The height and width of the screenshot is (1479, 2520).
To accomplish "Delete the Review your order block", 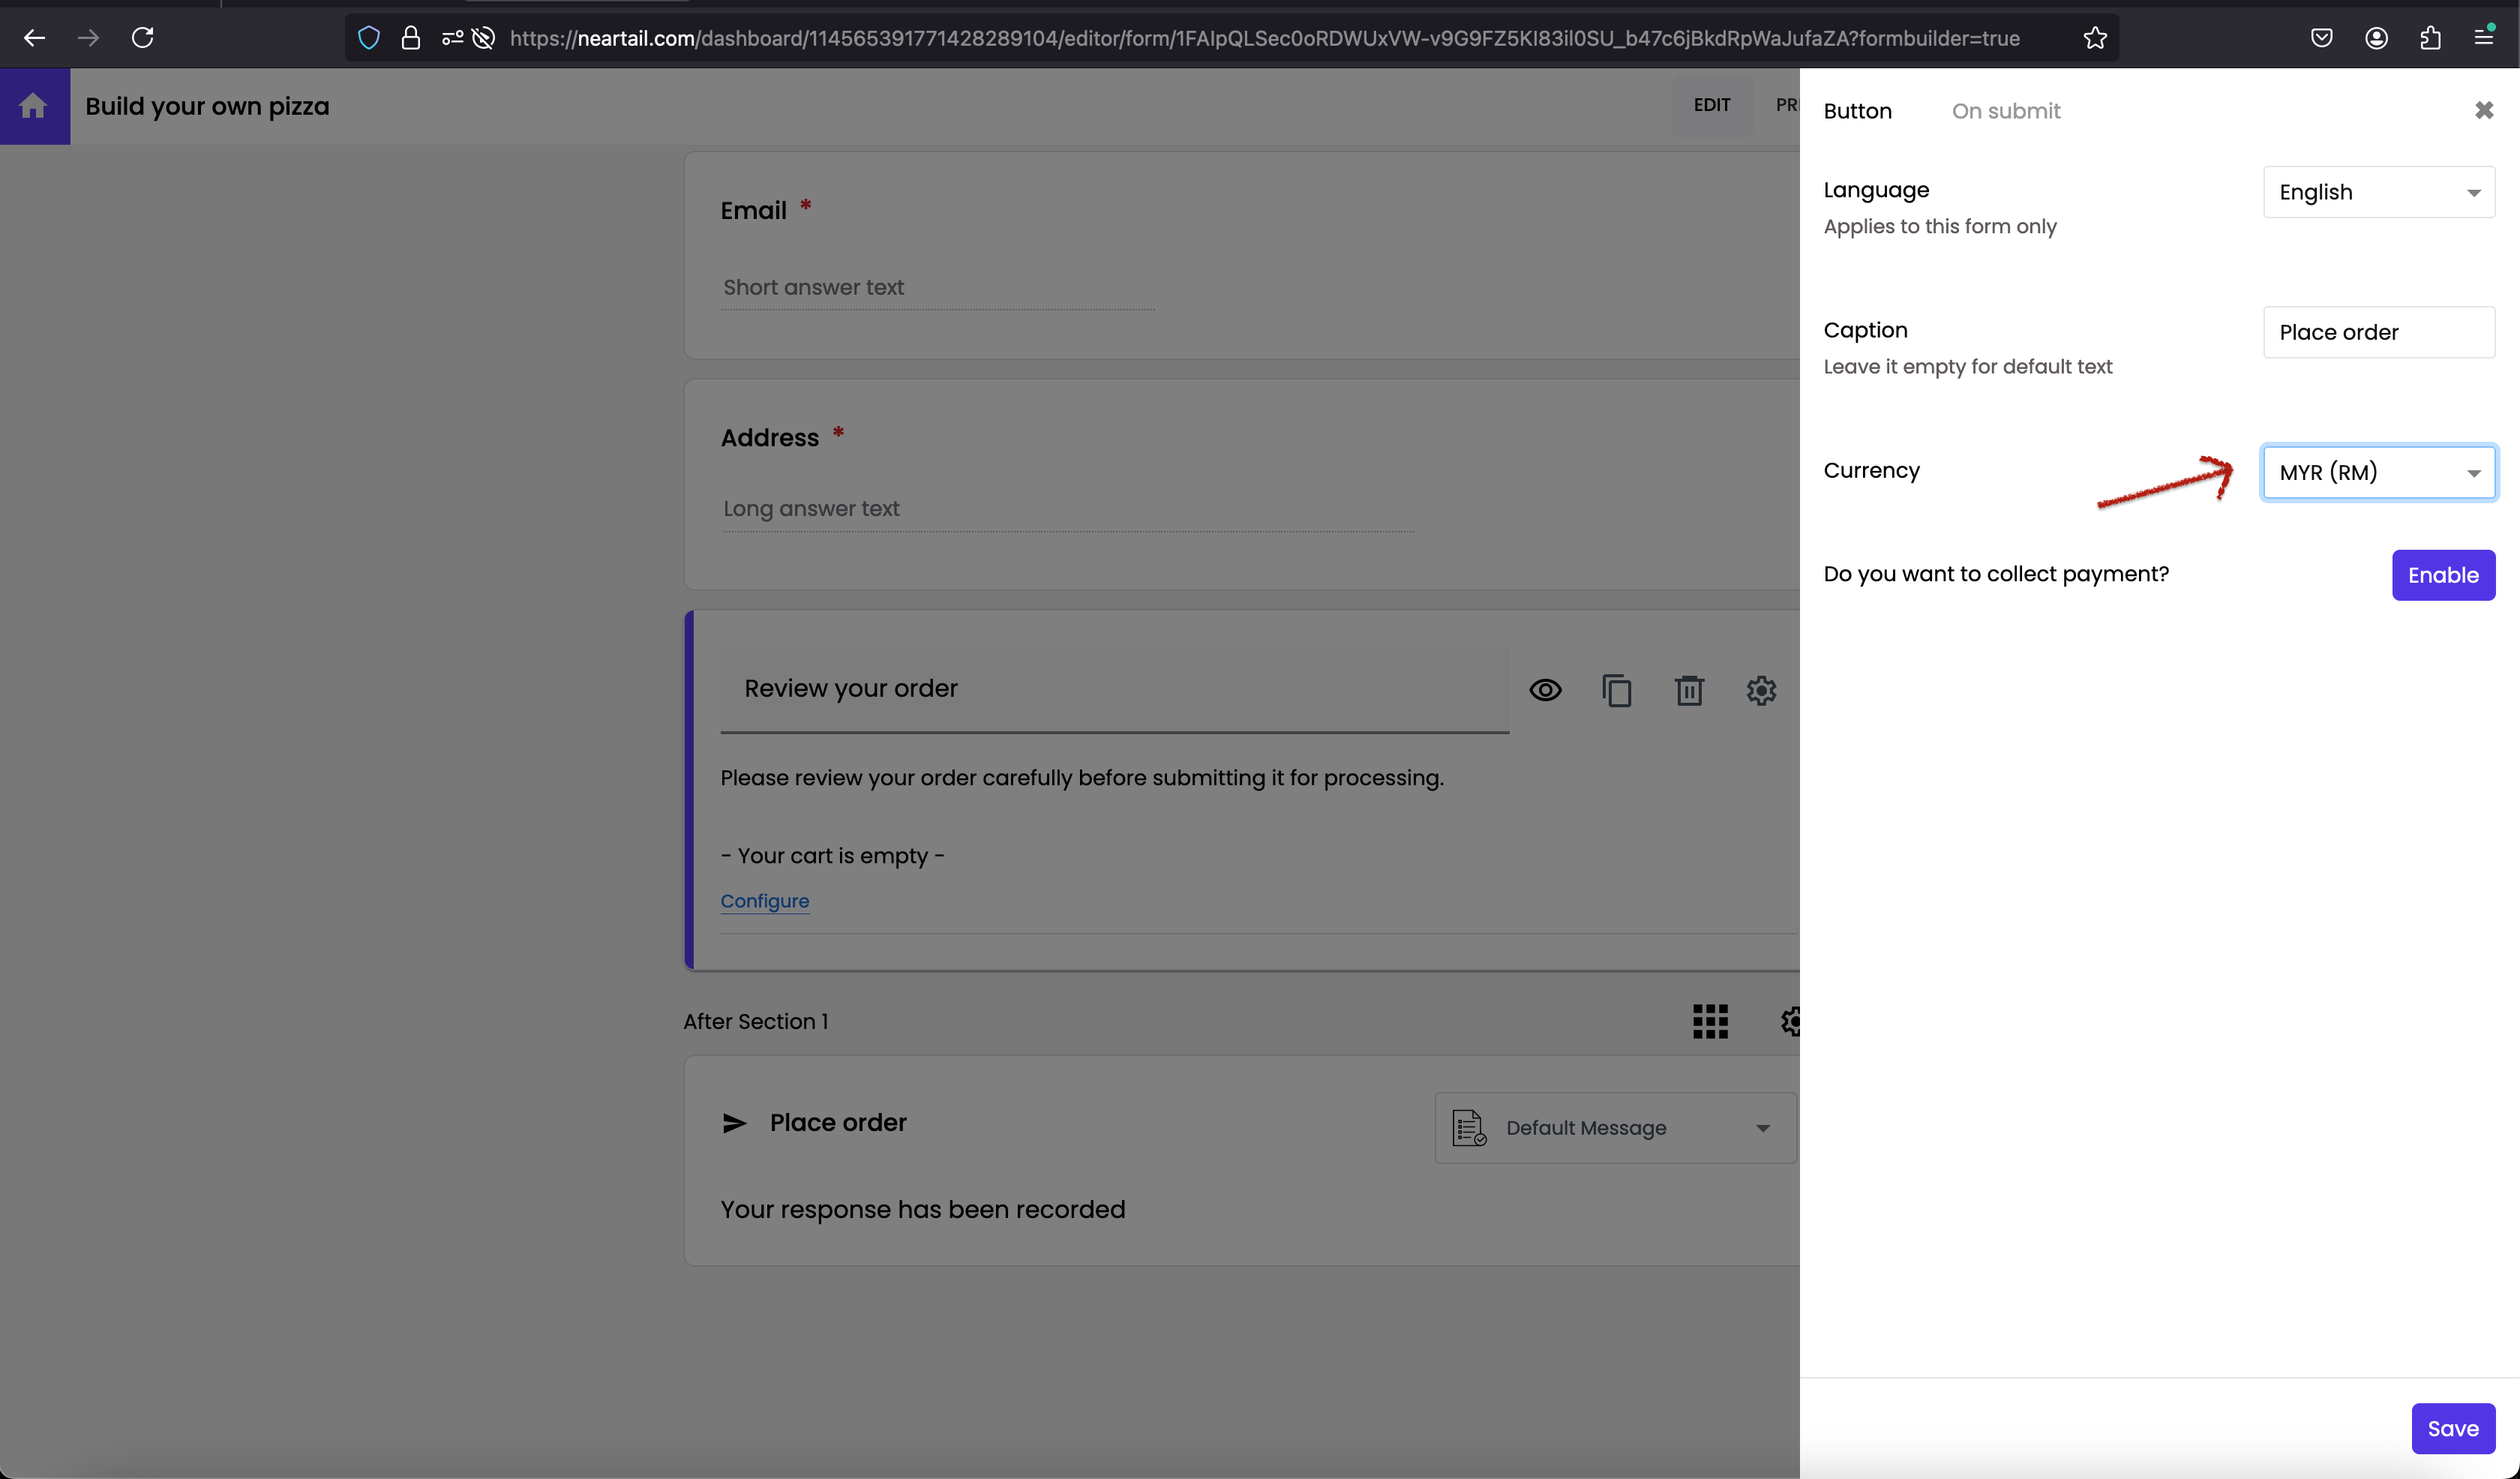I will click(x=1689, y=690).
